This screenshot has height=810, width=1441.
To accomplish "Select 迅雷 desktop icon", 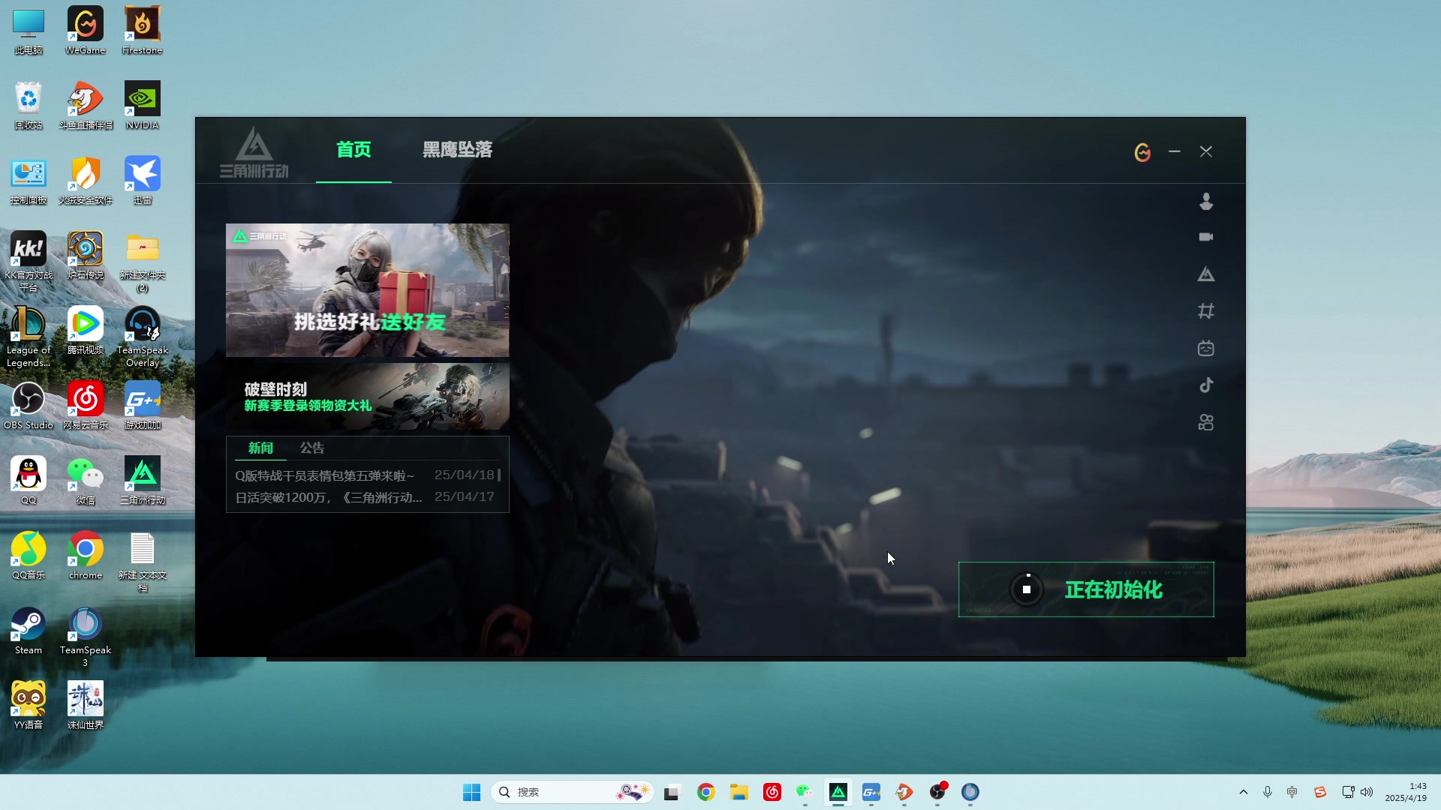I will pyautogui.click(x=142, y=181).
